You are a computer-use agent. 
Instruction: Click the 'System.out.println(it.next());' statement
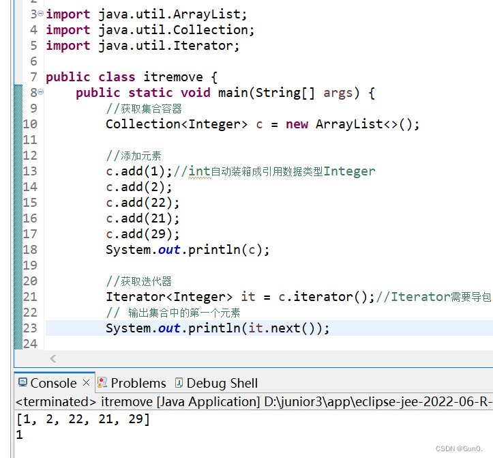(x=218, y=328)
